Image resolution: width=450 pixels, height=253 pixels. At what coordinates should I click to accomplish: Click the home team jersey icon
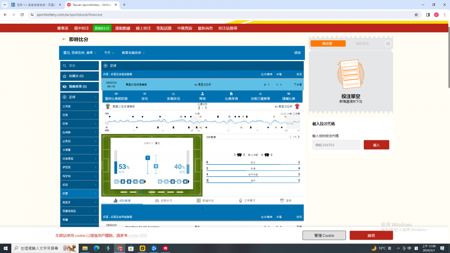tap(107, 106)
